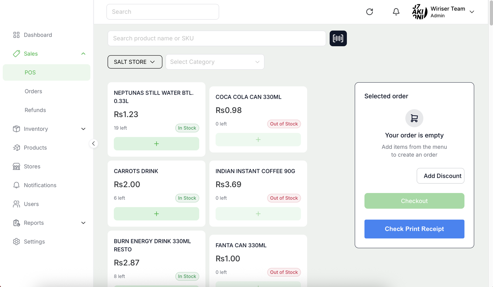The height and width of the screenshot is (287, 493).
Task: Collapse the Sales menu chevron
Action: tap(83, 54)
